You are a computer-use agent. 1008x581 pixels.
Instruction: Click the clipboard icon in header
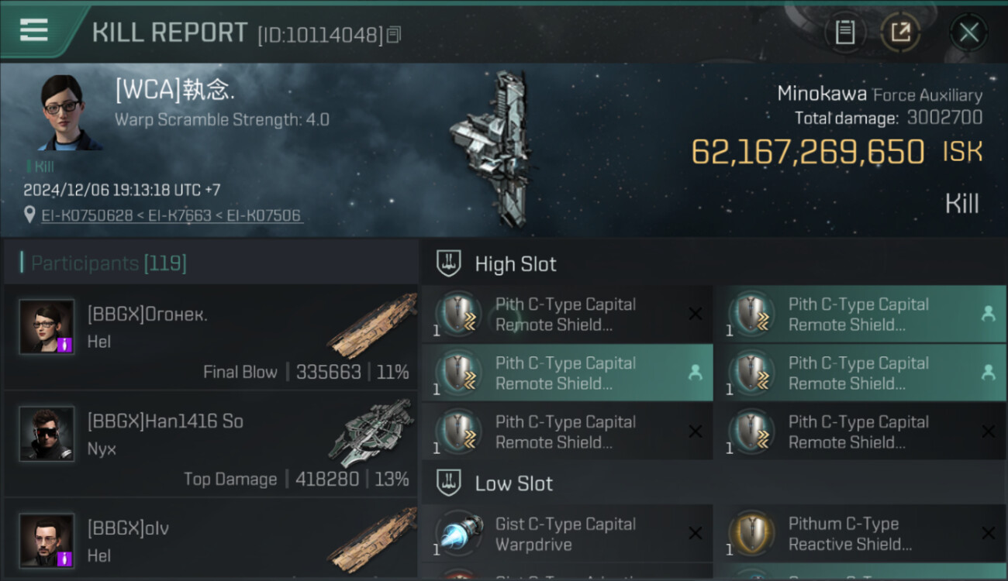(x=844, y=33)
